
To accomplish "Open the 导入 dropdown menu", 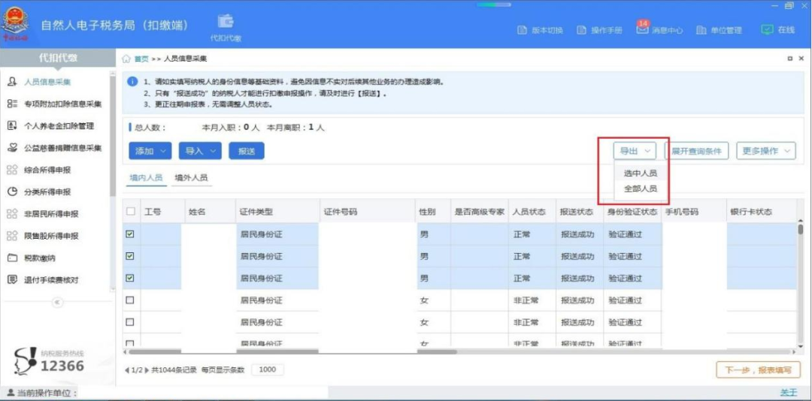I will coord(200,151).
